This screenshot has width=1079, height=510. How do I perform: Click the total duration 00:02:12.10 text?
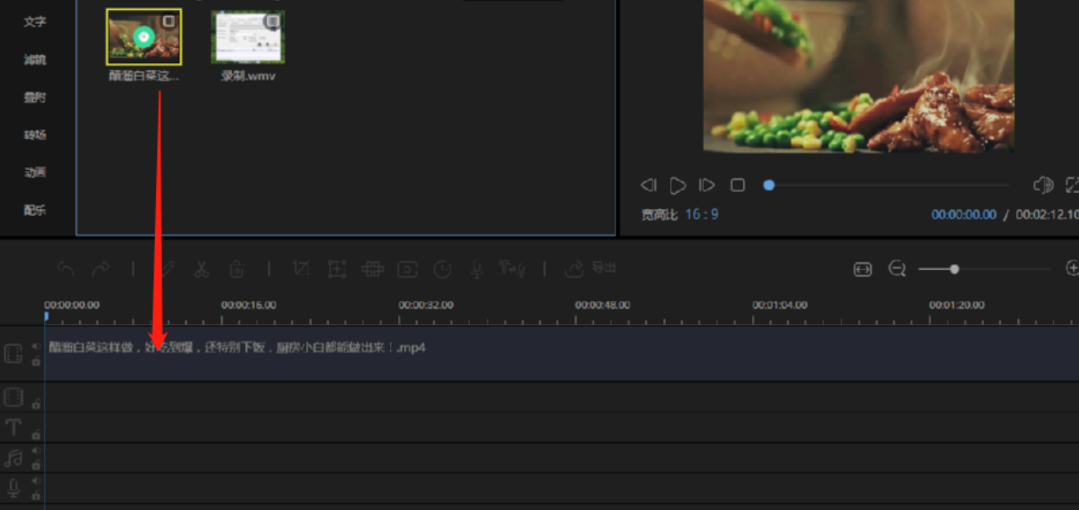point(1047,215)
